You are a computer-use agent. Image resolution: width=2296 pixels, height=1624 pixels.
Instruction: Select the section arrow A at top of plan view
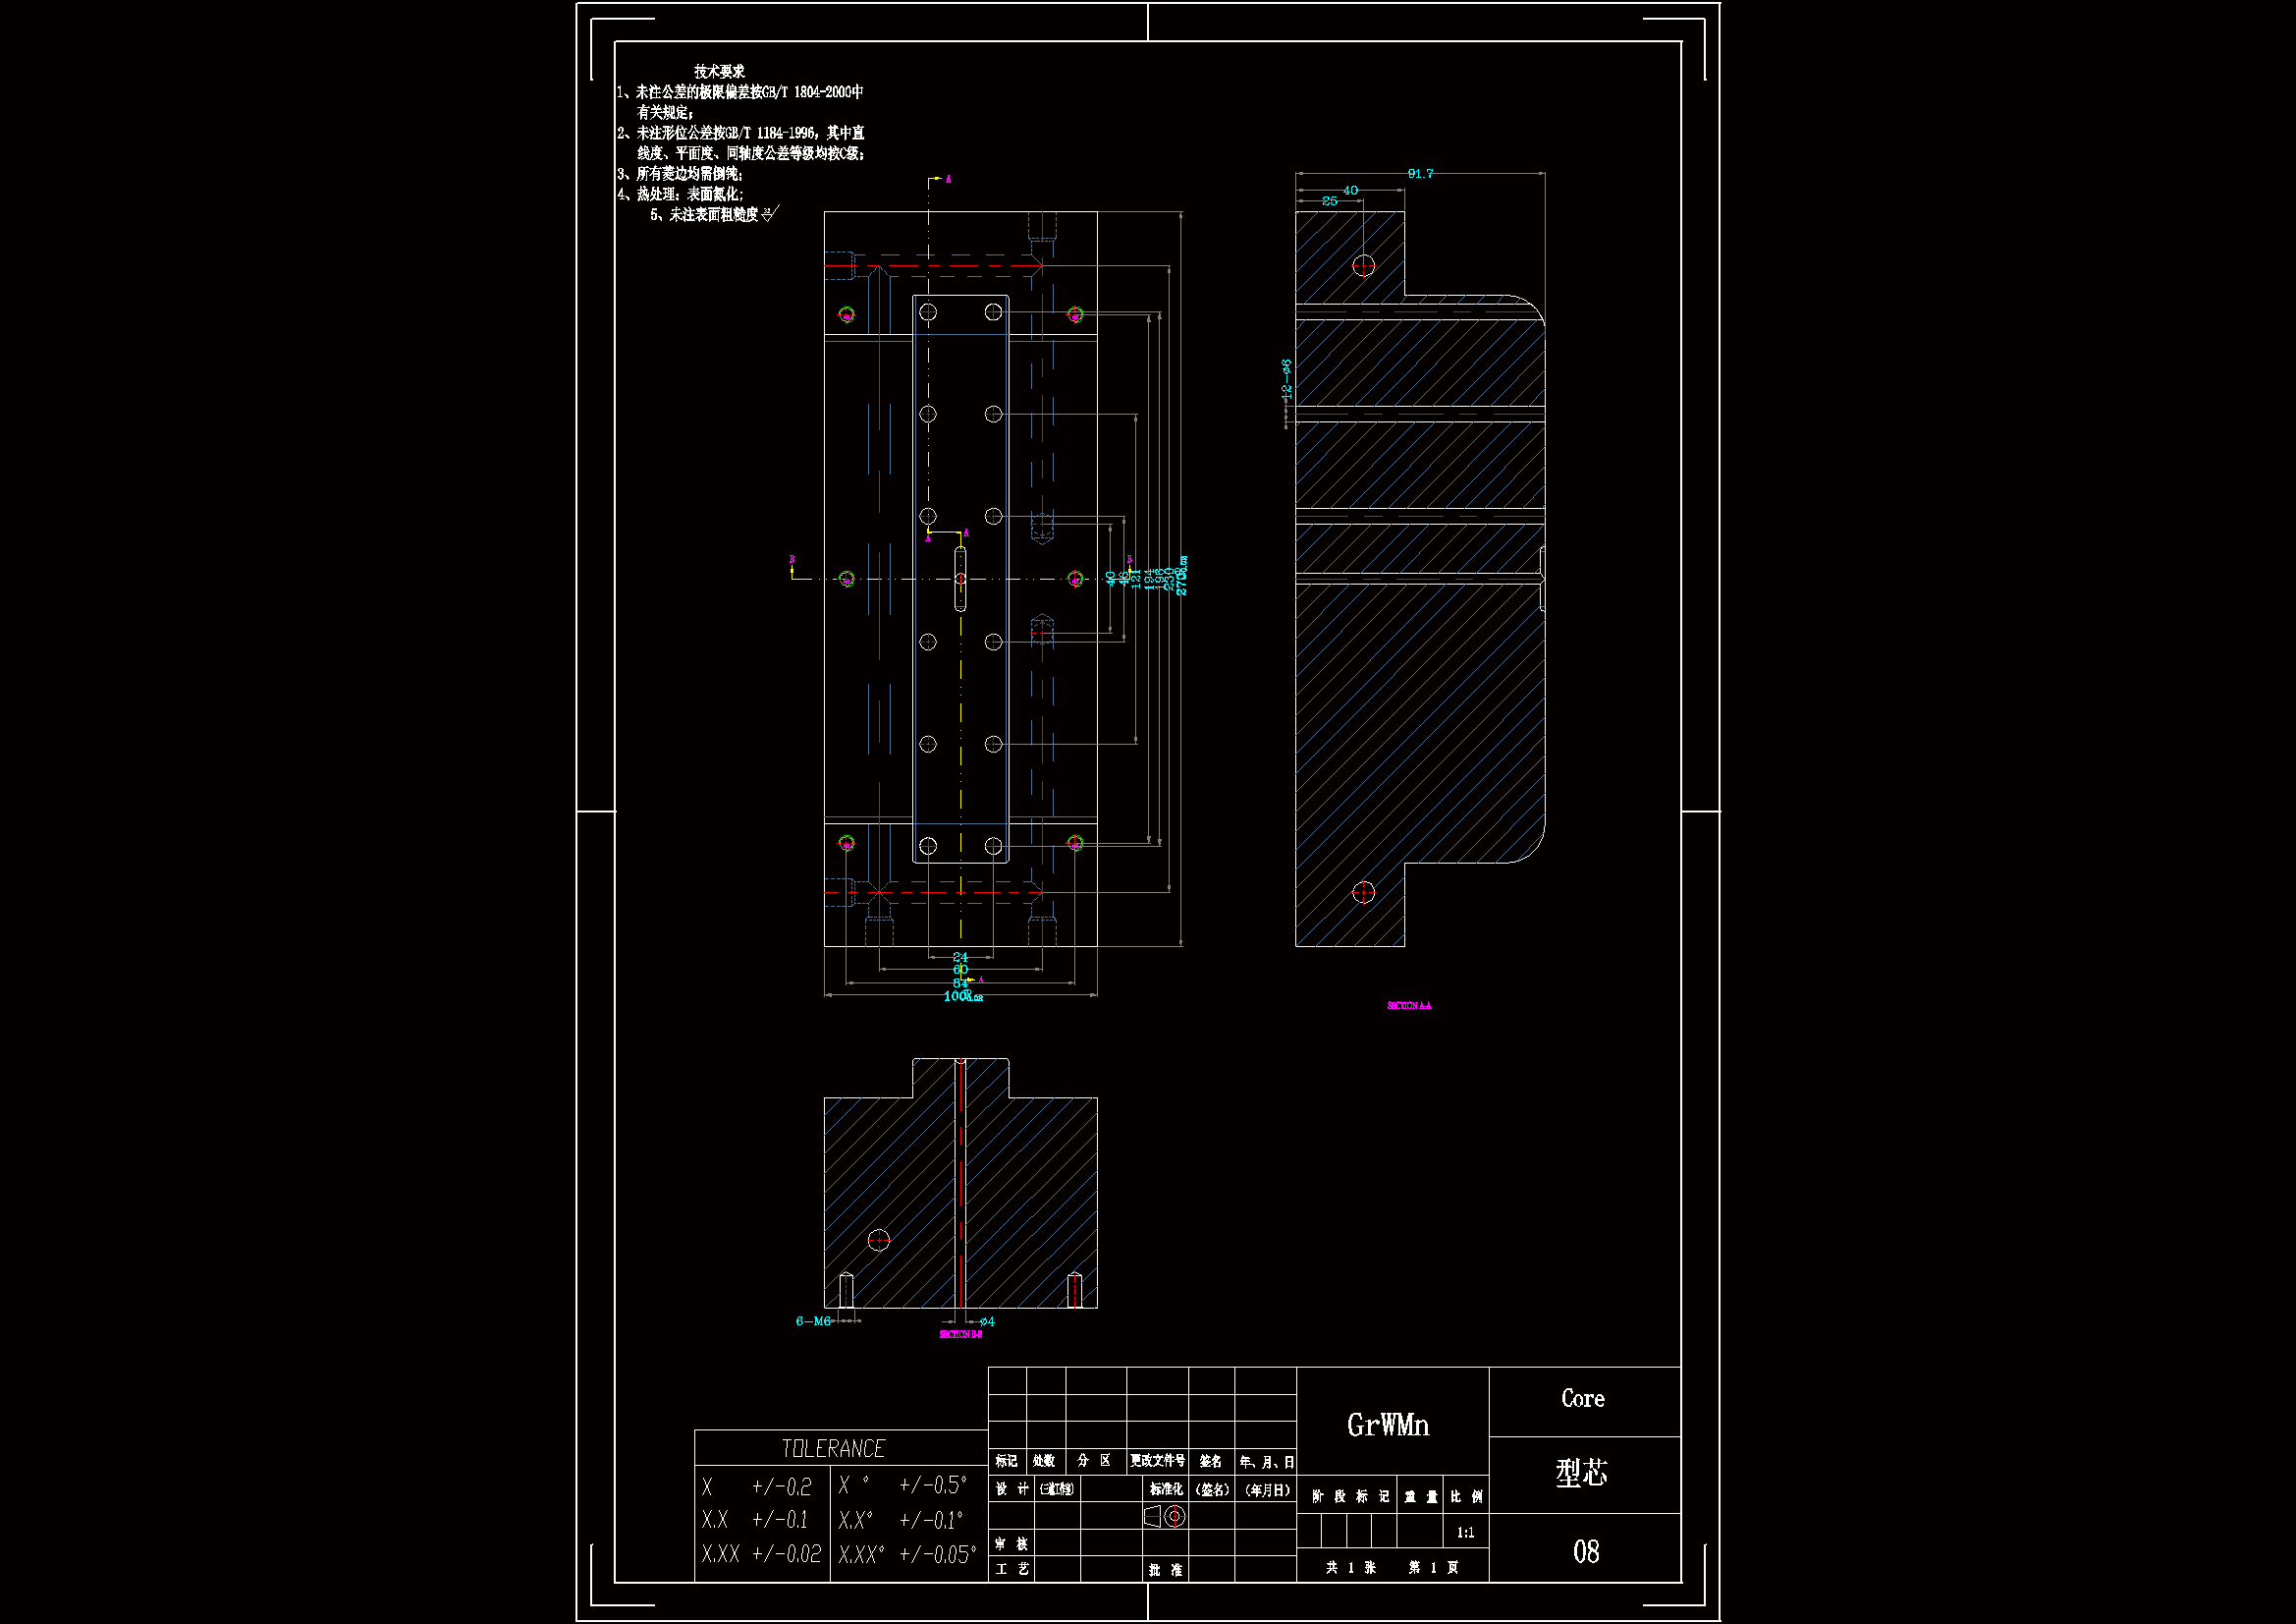(938, 180)
